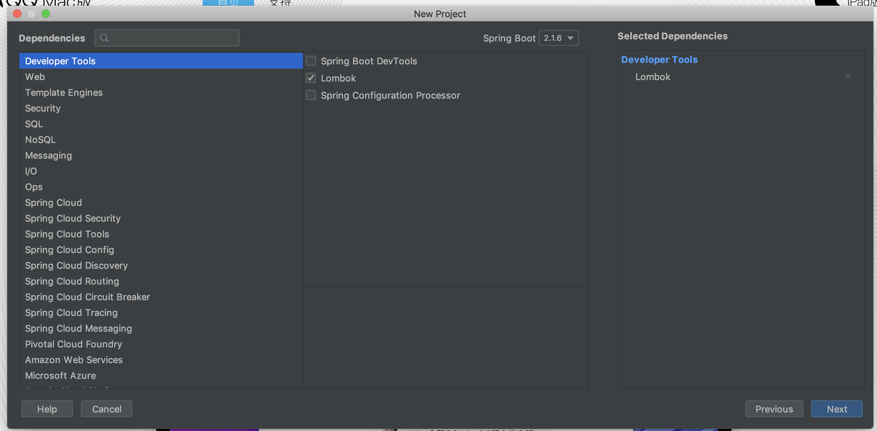This screenshot has height=431, width=877.
Task: Open the Messaging category
Action: pos(161,155)
